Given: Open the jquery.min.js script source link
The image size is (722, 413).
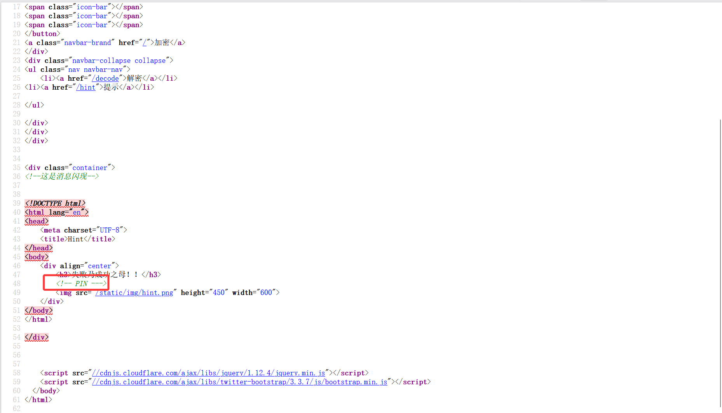Looking at the screenshot, I should pos(208,373).
